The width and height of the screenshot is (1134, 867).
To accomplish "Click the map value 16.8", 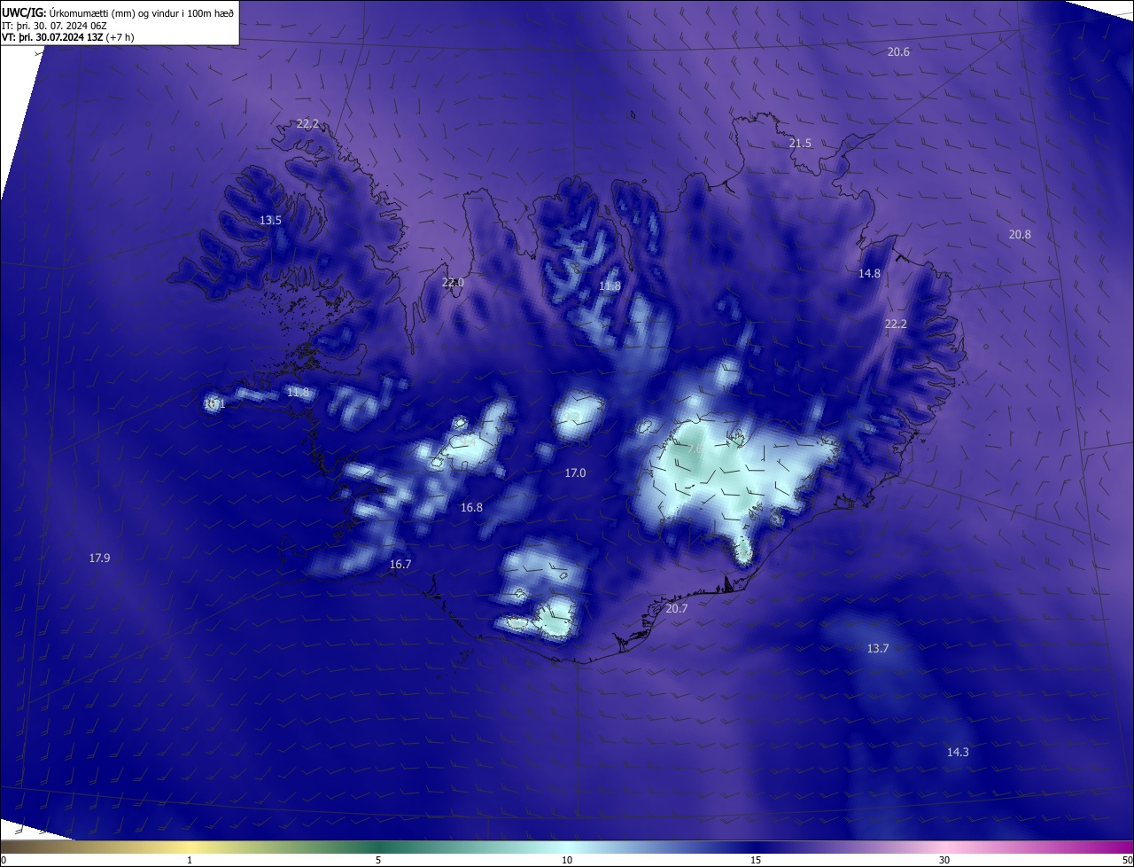I will click(x=471, y=508).
